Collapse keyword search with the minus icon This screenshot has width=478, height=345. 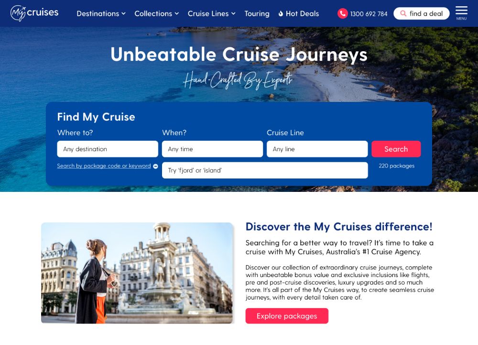(155, 166)
